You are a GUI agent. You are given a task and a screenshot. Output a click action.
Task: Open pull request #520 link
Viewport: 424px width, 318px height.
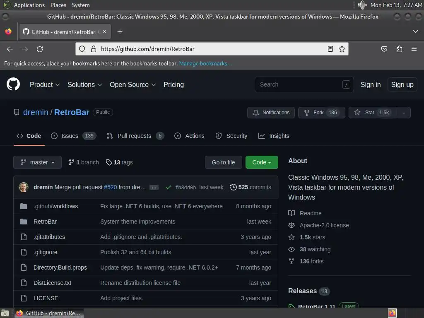pos(110,187)
